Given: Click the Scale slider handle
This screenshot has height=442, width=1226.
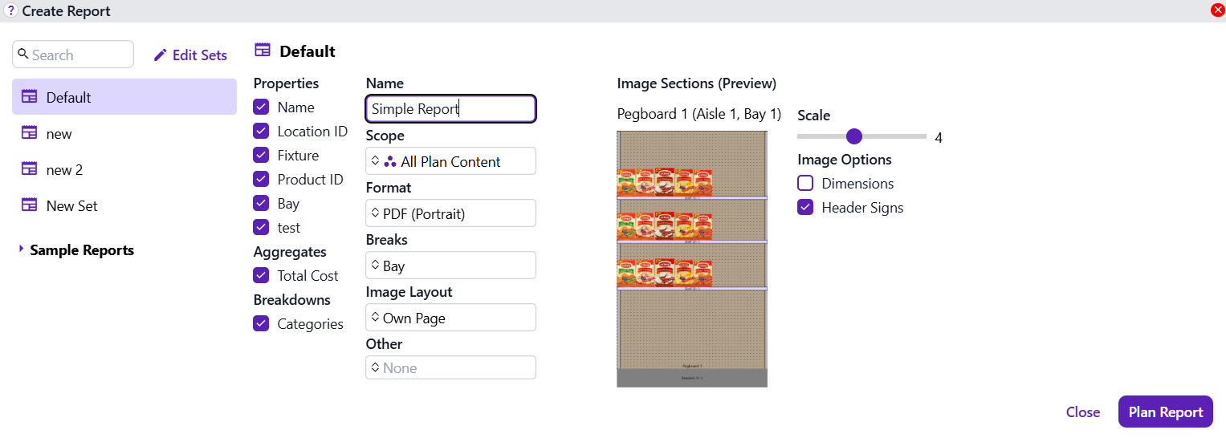Looking at the screenshot, I should click(x=854, y=137).
